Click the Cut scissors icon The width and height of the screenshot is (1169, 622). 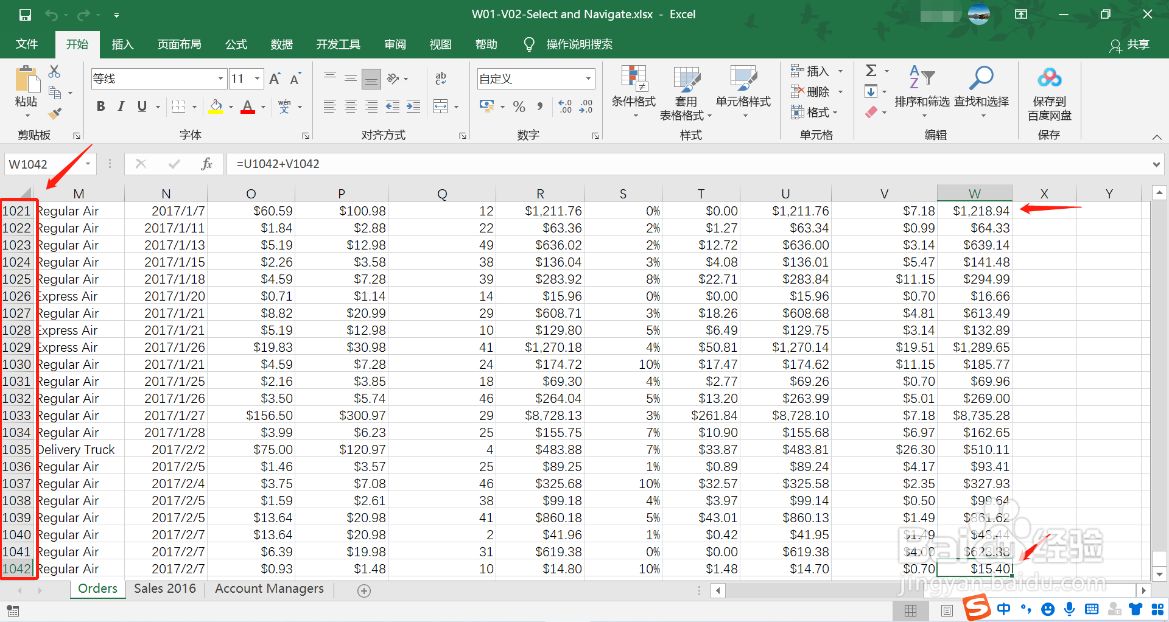tap(54, 72)
